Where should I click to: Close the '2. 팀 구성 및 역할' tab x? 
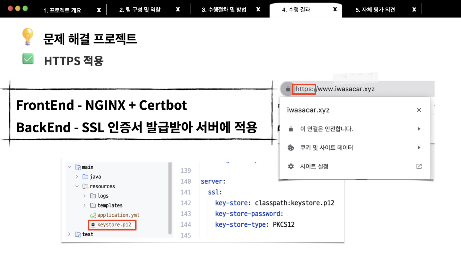(178, 9)
